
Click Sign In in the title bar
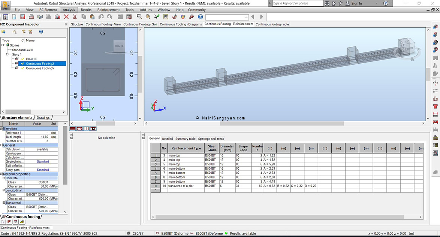356,3
